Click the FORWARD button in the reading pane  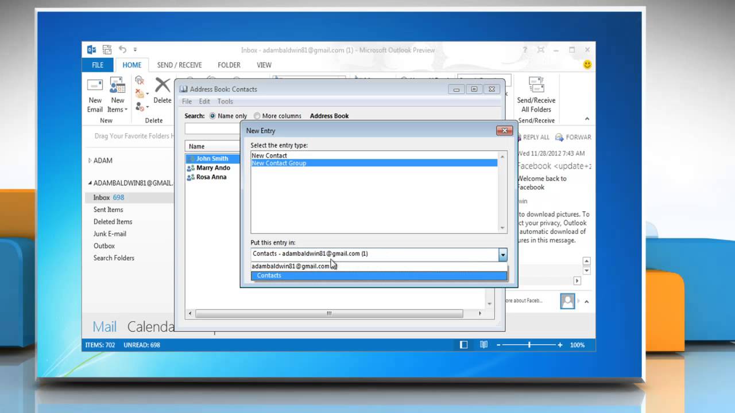point(573,137)
